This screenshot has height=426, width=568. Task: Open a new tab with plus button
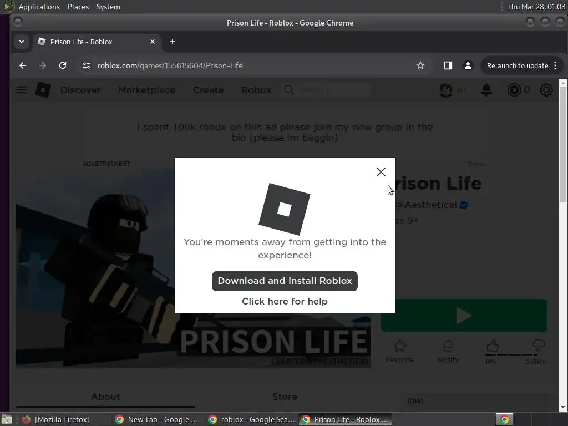[173, 42]
